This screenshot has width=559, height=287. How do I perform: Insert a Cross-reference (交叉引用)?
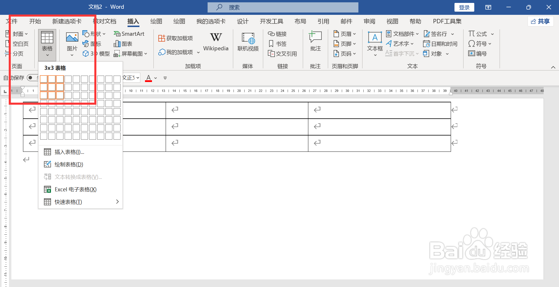[282, 54]
